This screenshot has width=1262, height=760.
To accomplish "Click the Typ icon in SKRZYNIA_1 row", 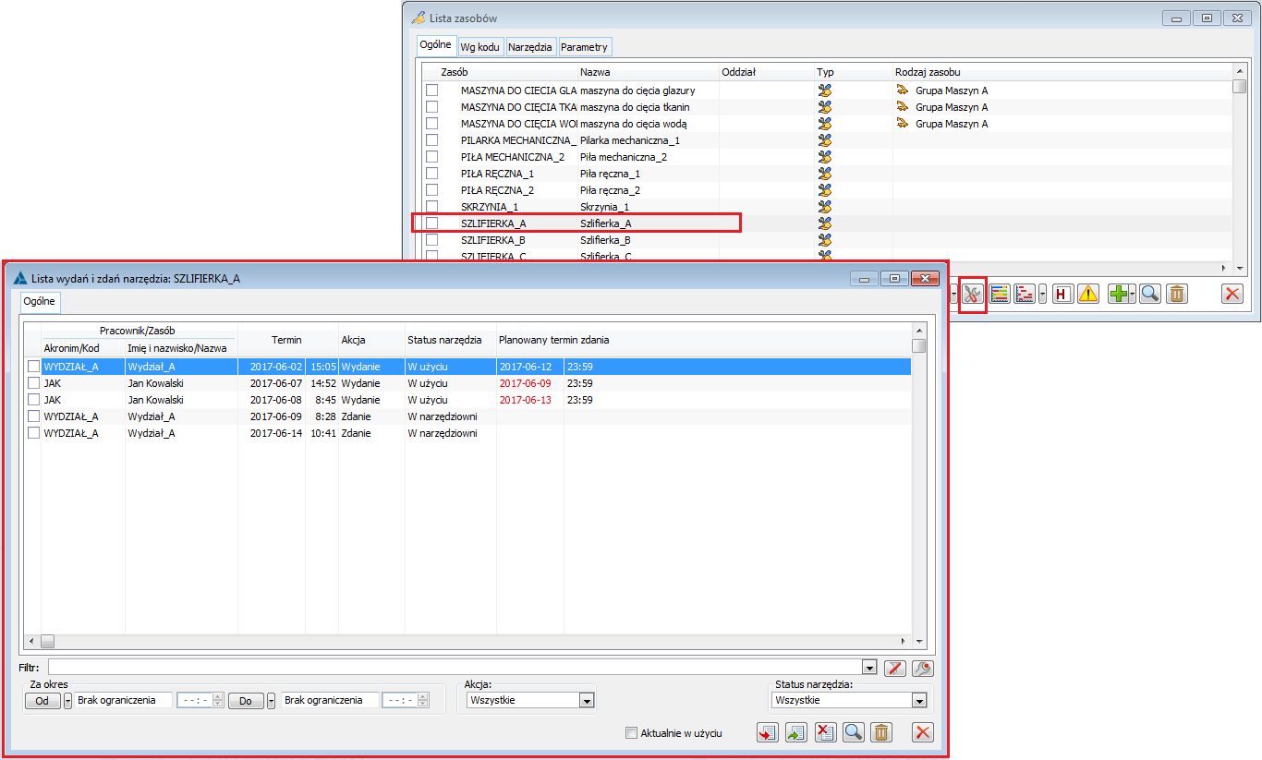I will pyautogui.click(x=825, y=207).
